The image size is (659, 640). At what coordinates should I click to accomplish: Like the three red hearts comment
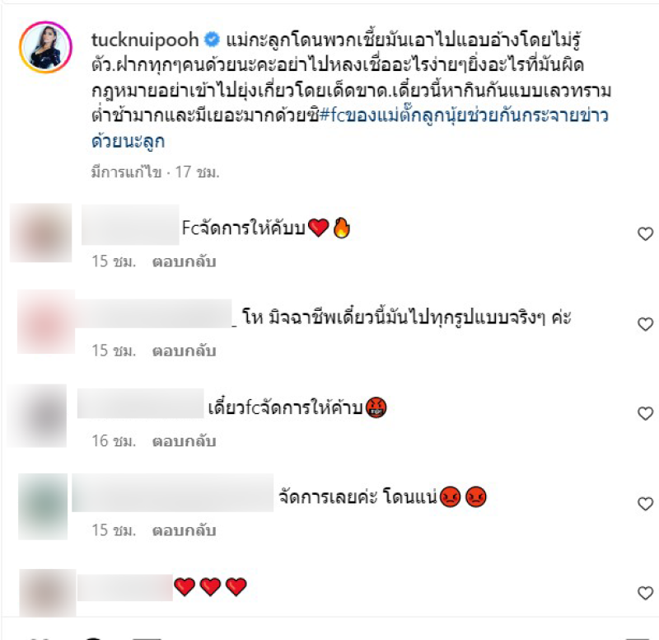(645, 593)
